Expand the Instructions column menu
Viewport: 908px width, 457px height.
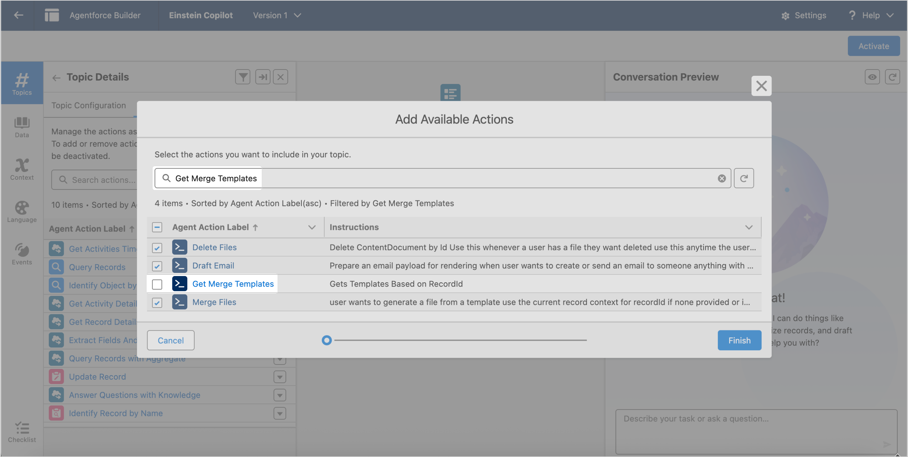pos(749,227)
